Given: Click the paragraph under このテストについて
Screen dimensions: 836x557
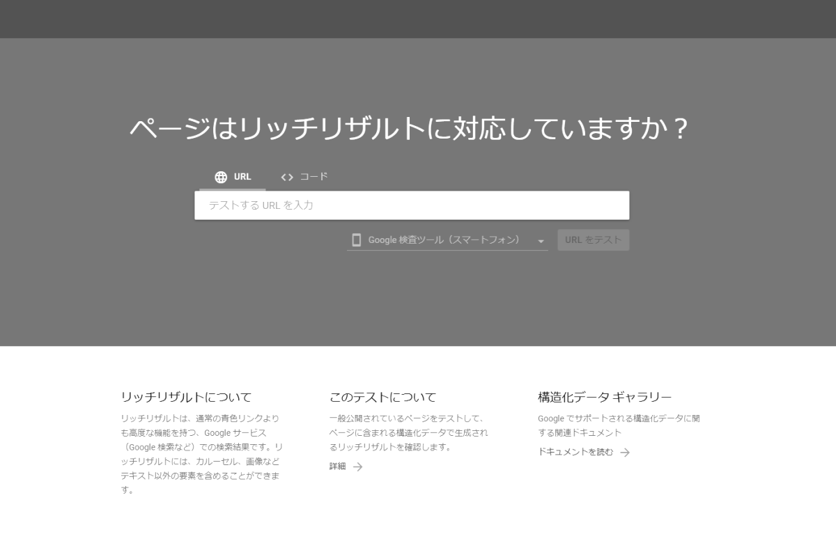Looking at the screenshot, I should 408,432.
